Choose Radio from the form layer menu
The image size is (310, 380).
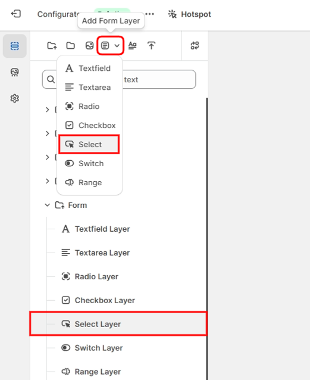(x=89, y=107)
